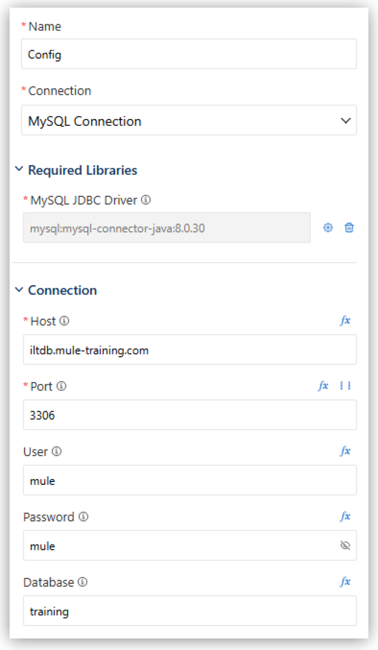Delete the MySQL JDBC Driver library

coord(349,228)
